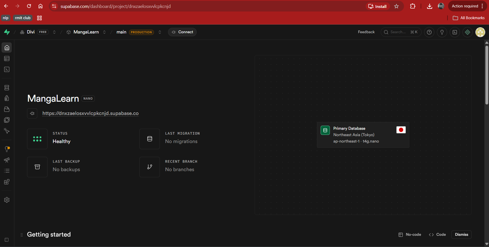489x247 pixels.
Task: Open the Advisors lightbulb sidebar icon
Action: click(7, 149)
